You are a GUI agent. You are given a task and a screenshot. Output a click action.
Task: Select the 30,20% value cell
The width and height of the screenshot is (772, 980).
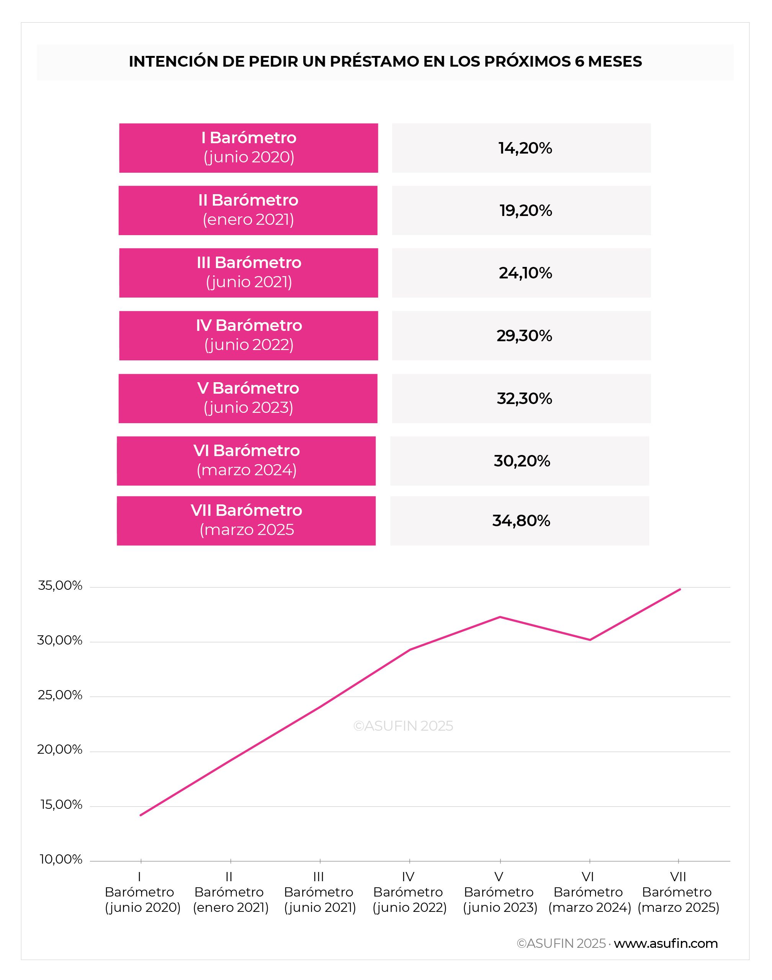[520, 461]
